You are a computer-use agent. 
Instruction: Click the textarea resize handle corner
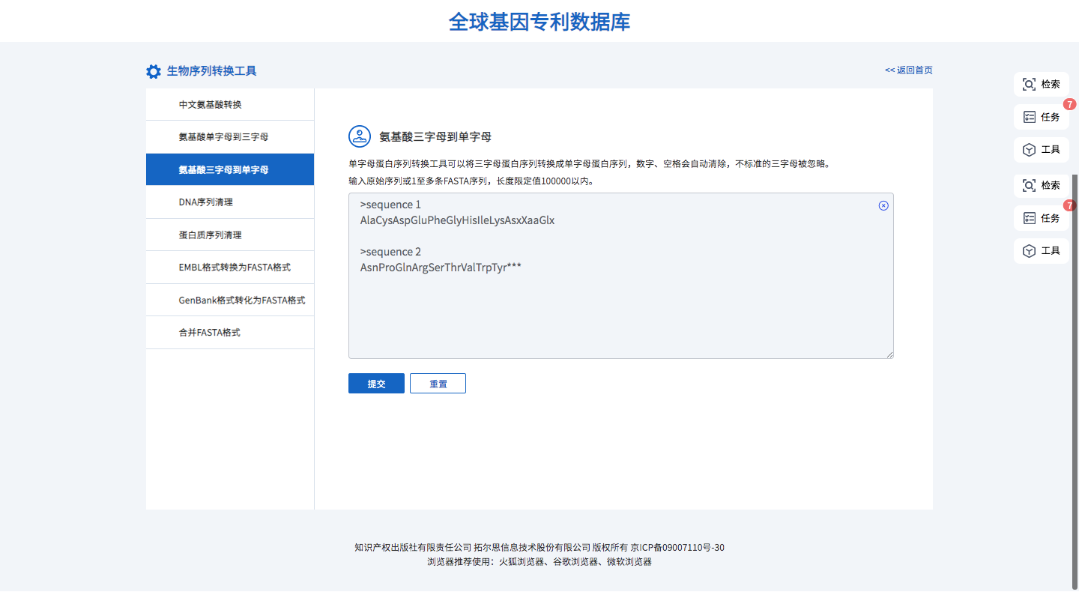point(889,354)
